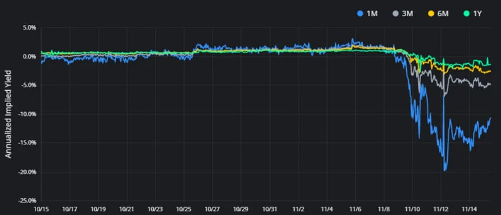Screen dimensions: 501x215
Task: Click the 11/2 date label
Action: click(298, 210)
